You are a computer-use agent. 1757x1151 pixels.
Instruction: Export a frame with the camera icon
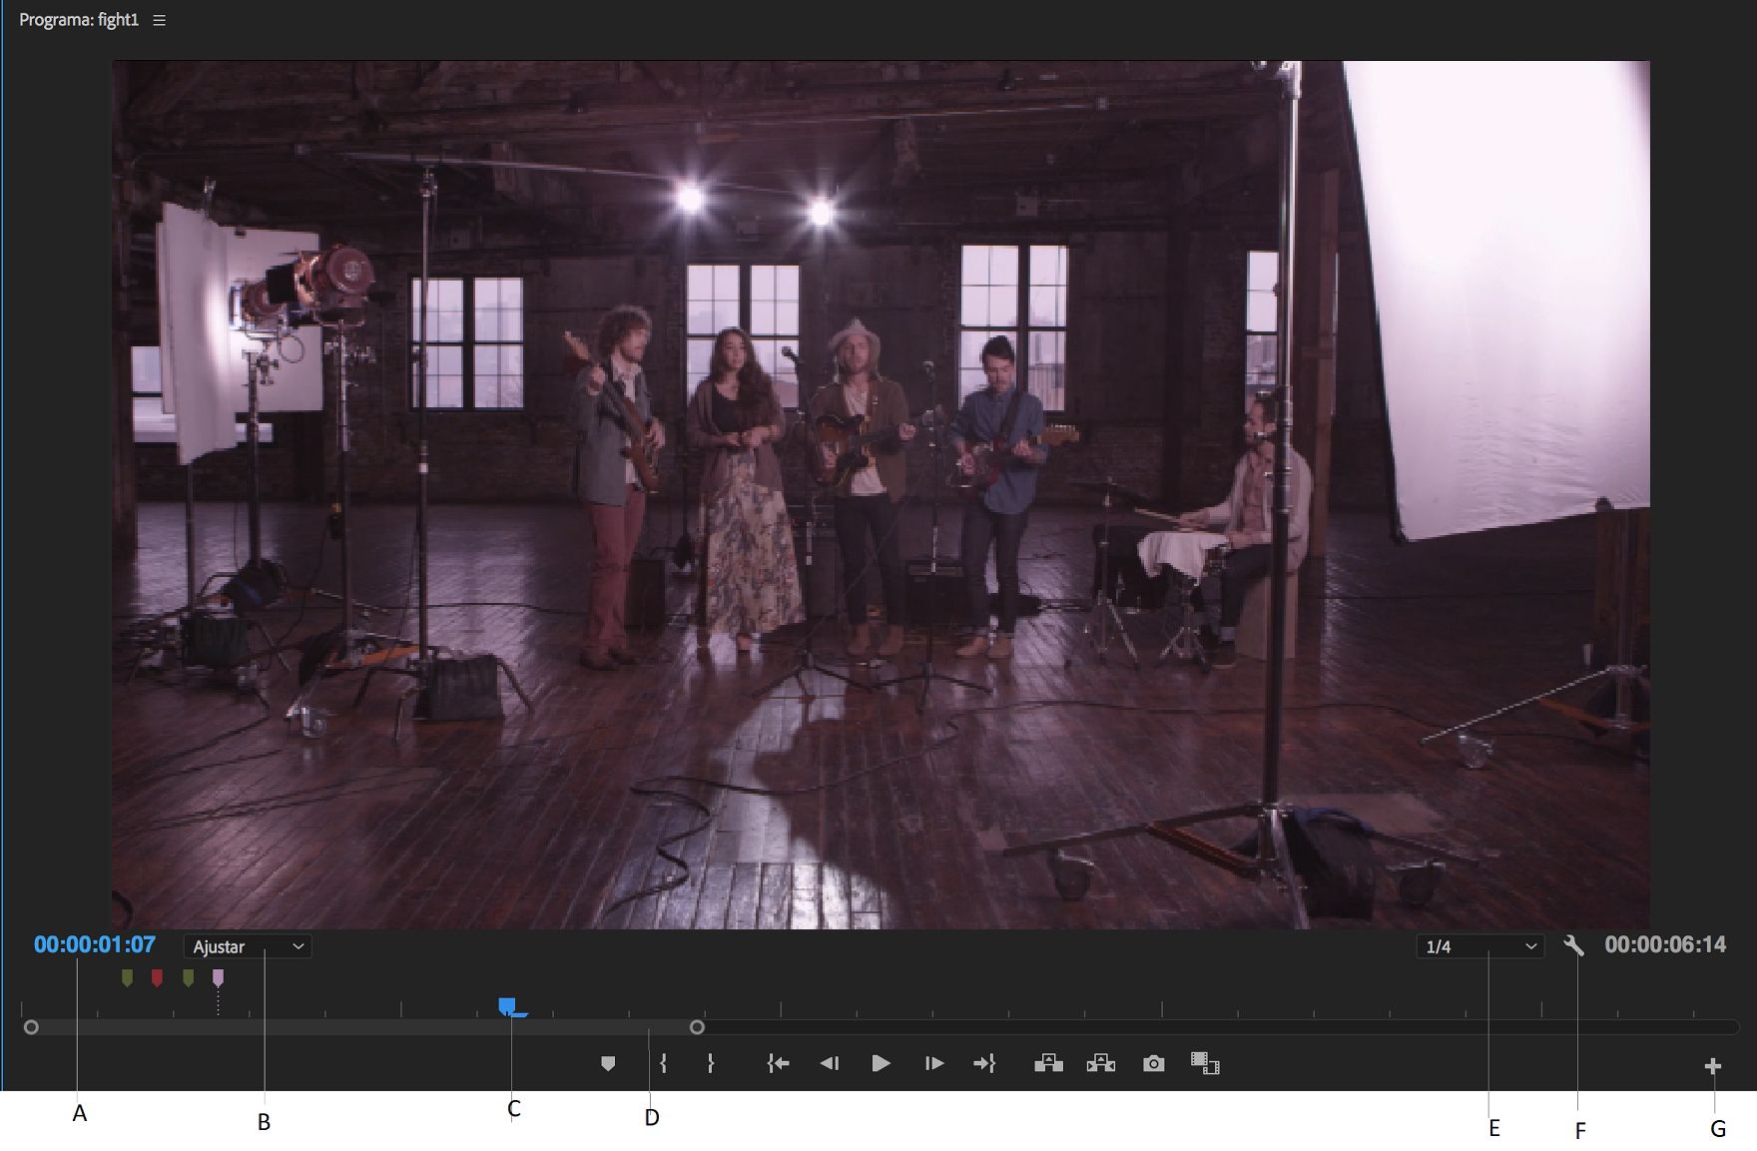point(1153,1064)
